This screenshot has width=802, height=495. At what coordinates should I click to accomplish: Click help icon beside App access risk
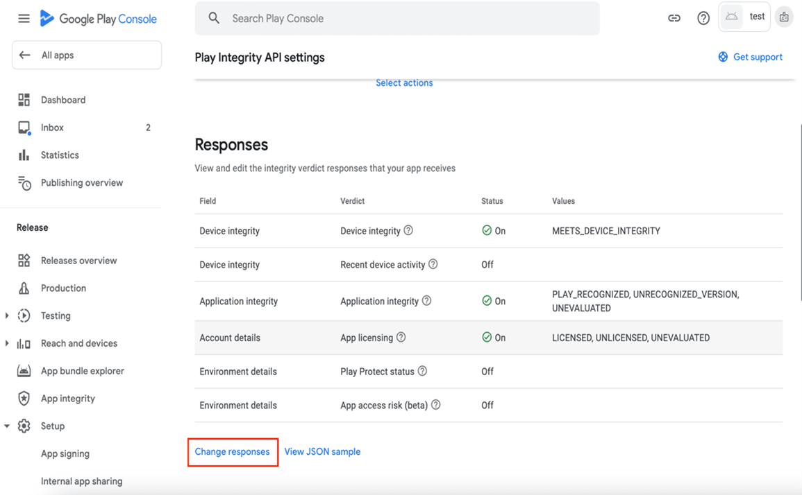point(436,405)
